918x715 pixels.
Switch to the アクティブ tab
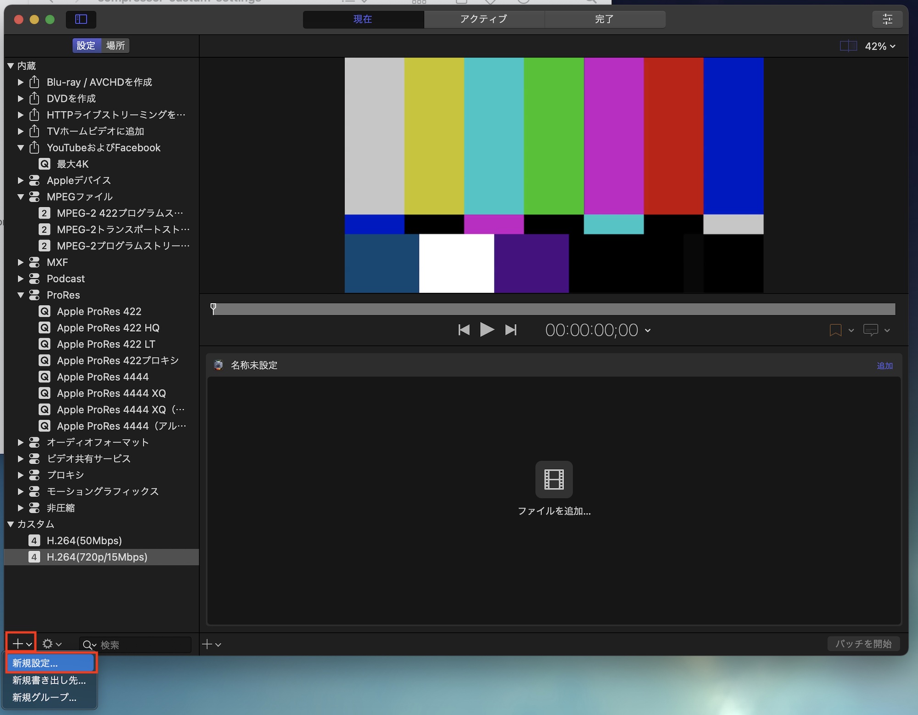484,19
